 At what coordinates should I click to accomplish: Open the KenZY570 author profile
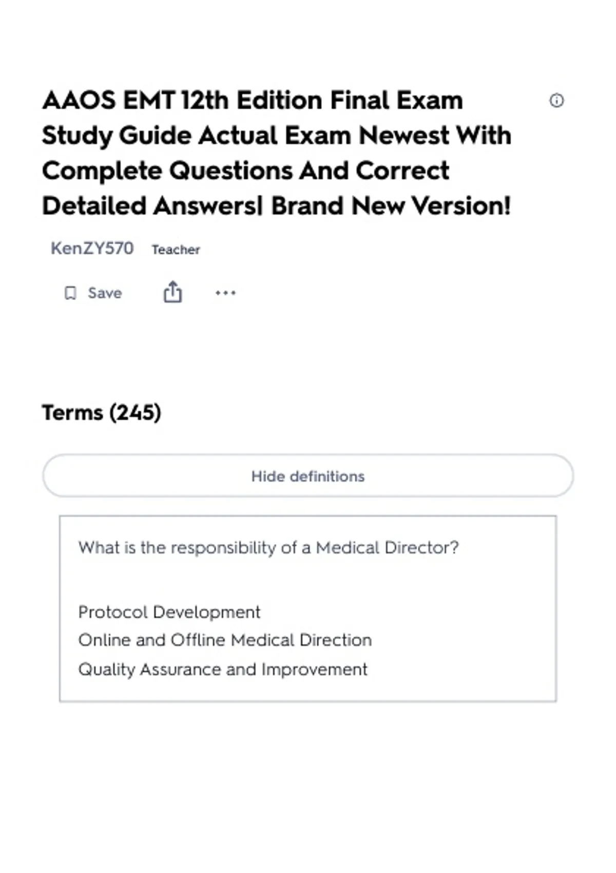tap(92, 249)
